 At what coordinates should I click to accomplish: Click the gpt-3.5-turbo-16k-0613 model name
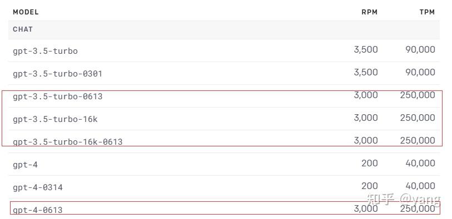pyautogui.click(x=68, y=142)
